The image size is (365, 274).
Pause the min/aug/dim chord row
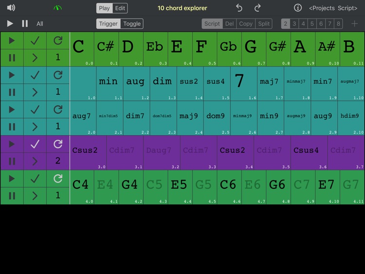click(12, 92)
